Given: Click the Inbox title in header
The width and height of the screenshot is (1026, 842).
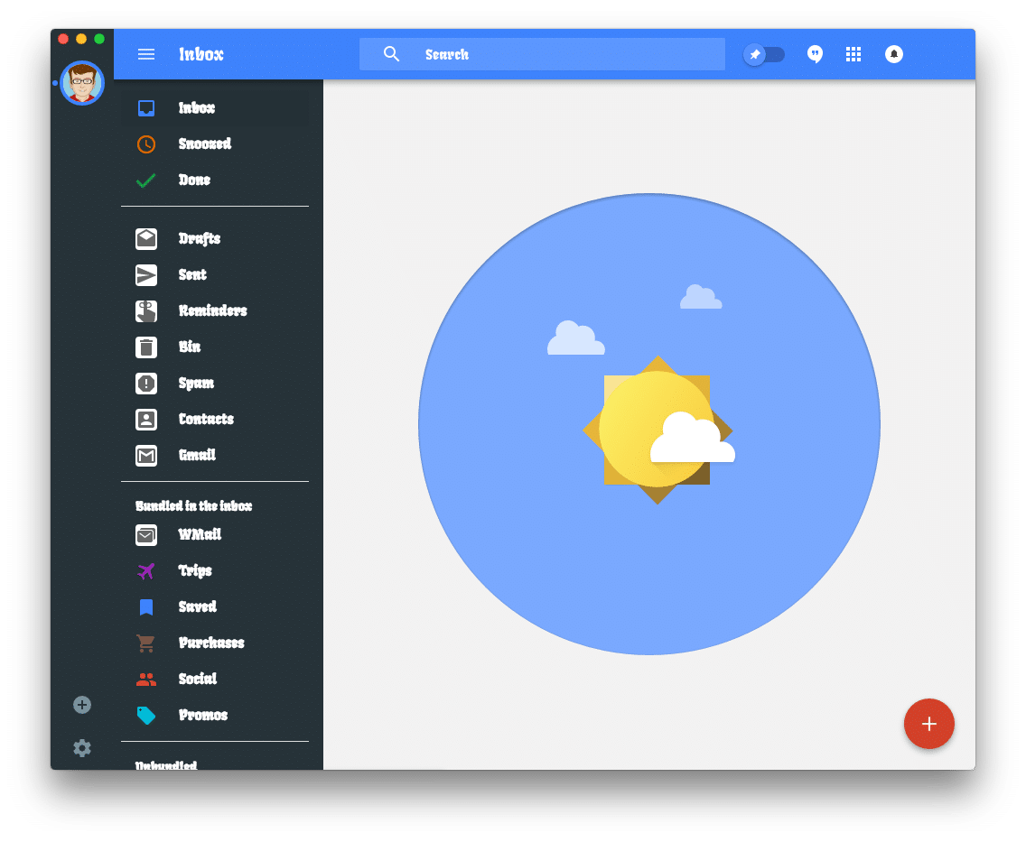Looking at the screenshot, I should click(201, 54).
